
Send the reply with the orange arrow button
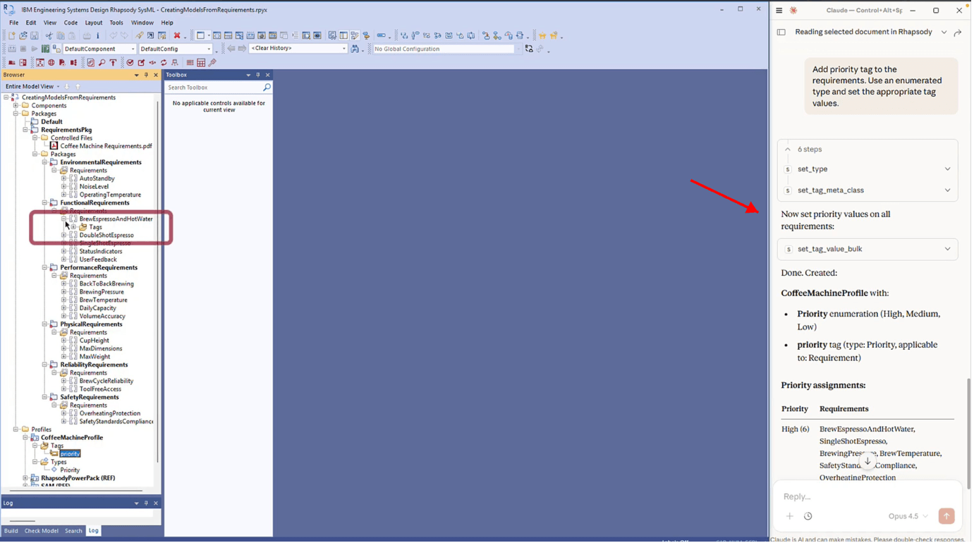946,516
